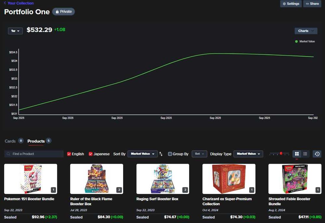Click Charizard ex Super-Premium Collection title
Screen dimensions: 325x223
pyautogui.click(x=227, y=201)
